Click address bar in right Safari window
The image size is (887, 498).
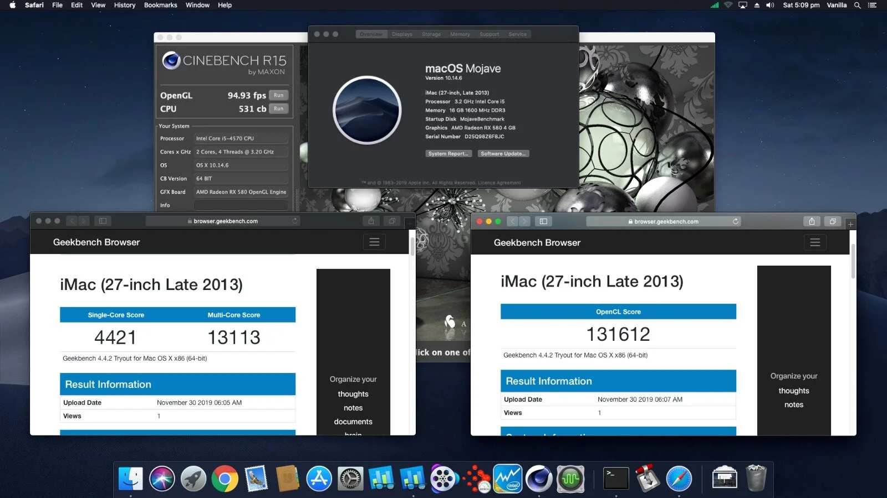(664, 221)
